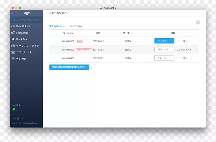
Task: Click the Data Upload gauge icon
Action: pyautogui.click(x=13, y=26)
